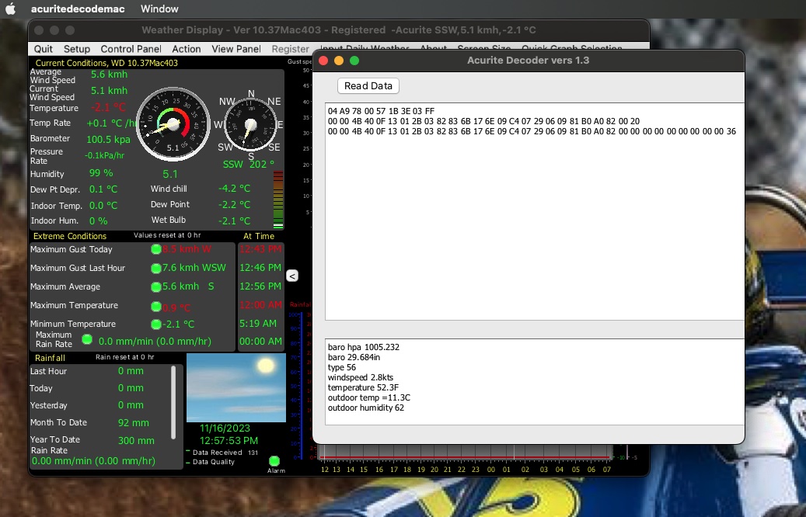806x517 pixels.
Task: Click Wet Bulb value -2.1 °C
Action: 235,220
